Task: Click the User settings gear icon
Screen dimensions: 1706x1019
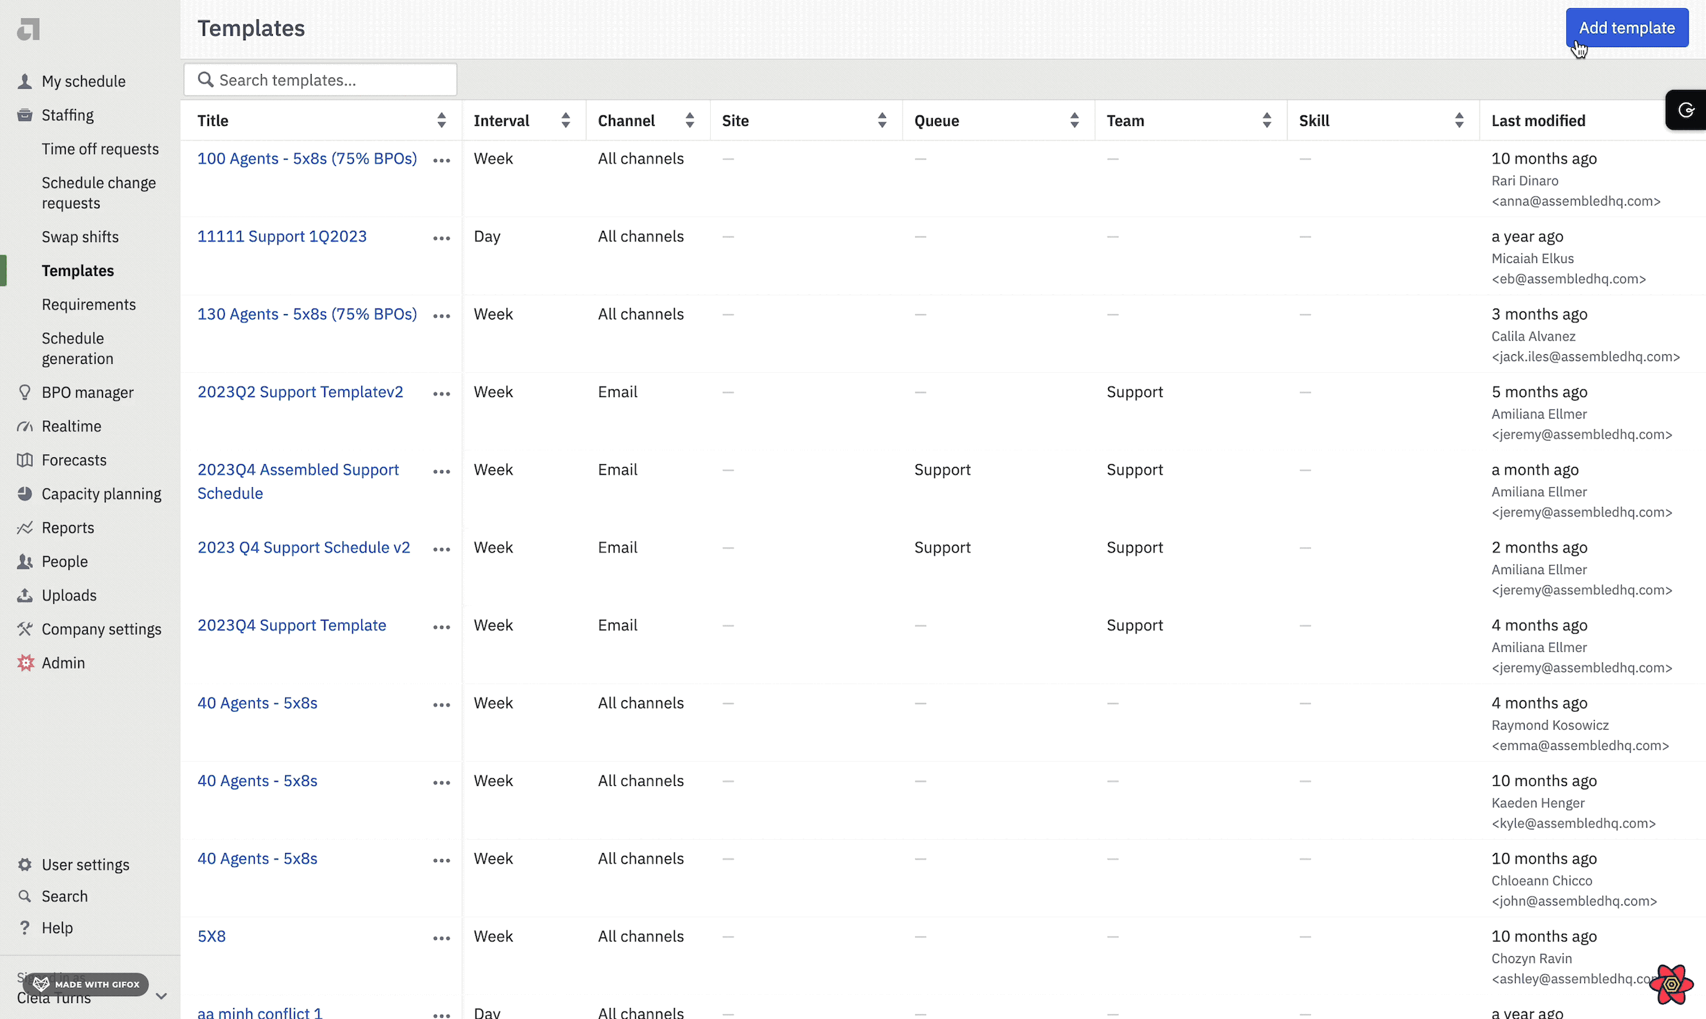Action: click(x=25, y=865)
